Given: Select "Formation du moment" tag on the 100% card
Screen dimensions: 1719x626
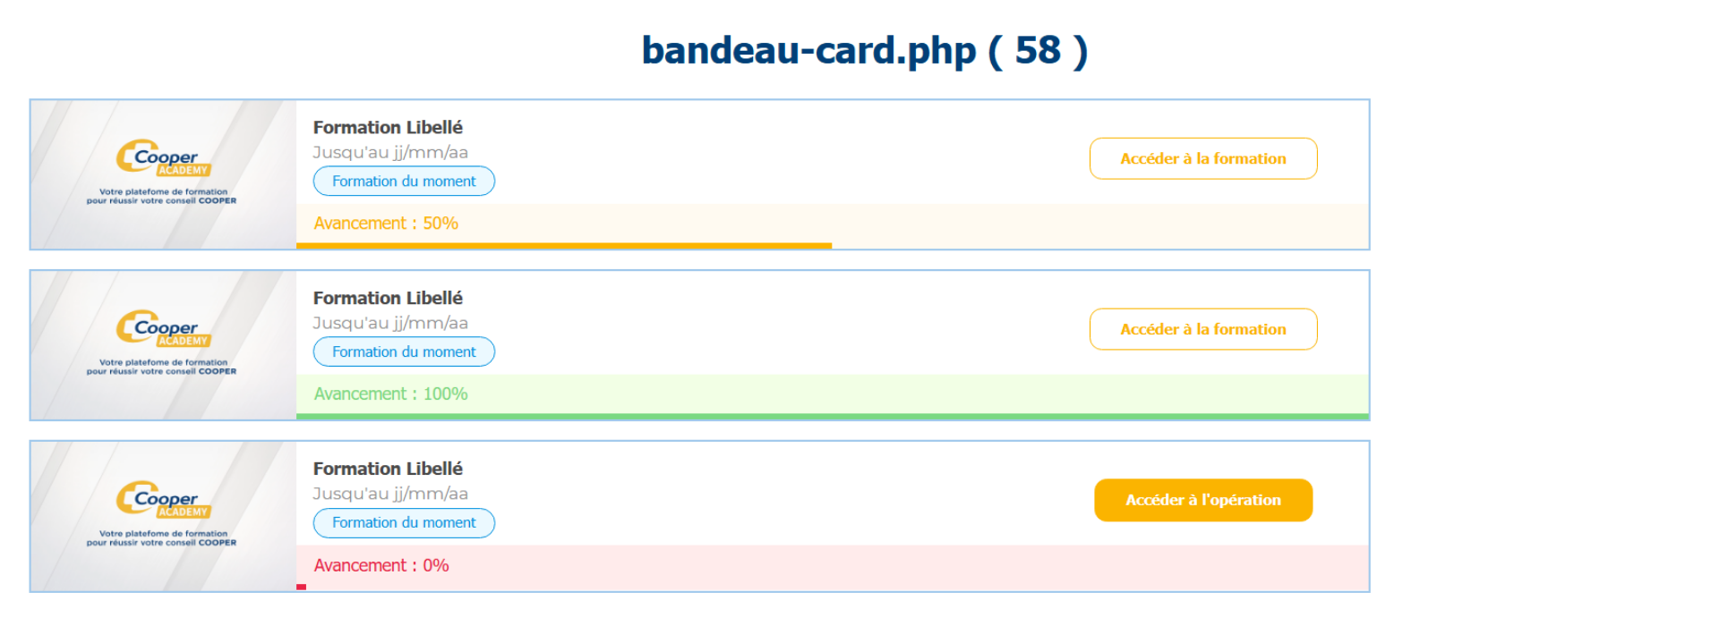Looking at the screenshot, I should [x=404, y=351].
